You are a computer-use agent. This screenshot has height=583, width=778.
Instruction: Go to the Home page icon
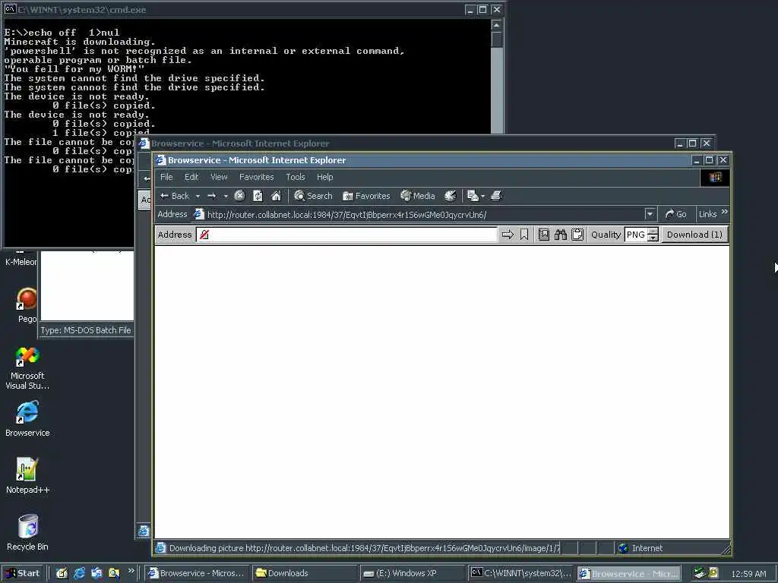click(x=277, y=196)
